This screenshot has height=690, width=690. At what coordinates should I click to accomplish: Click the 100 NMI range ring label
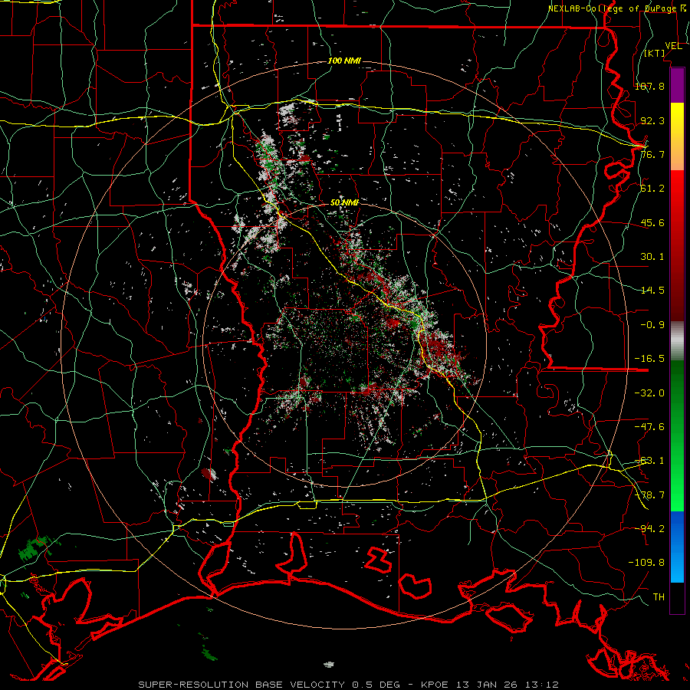[344, 61]
